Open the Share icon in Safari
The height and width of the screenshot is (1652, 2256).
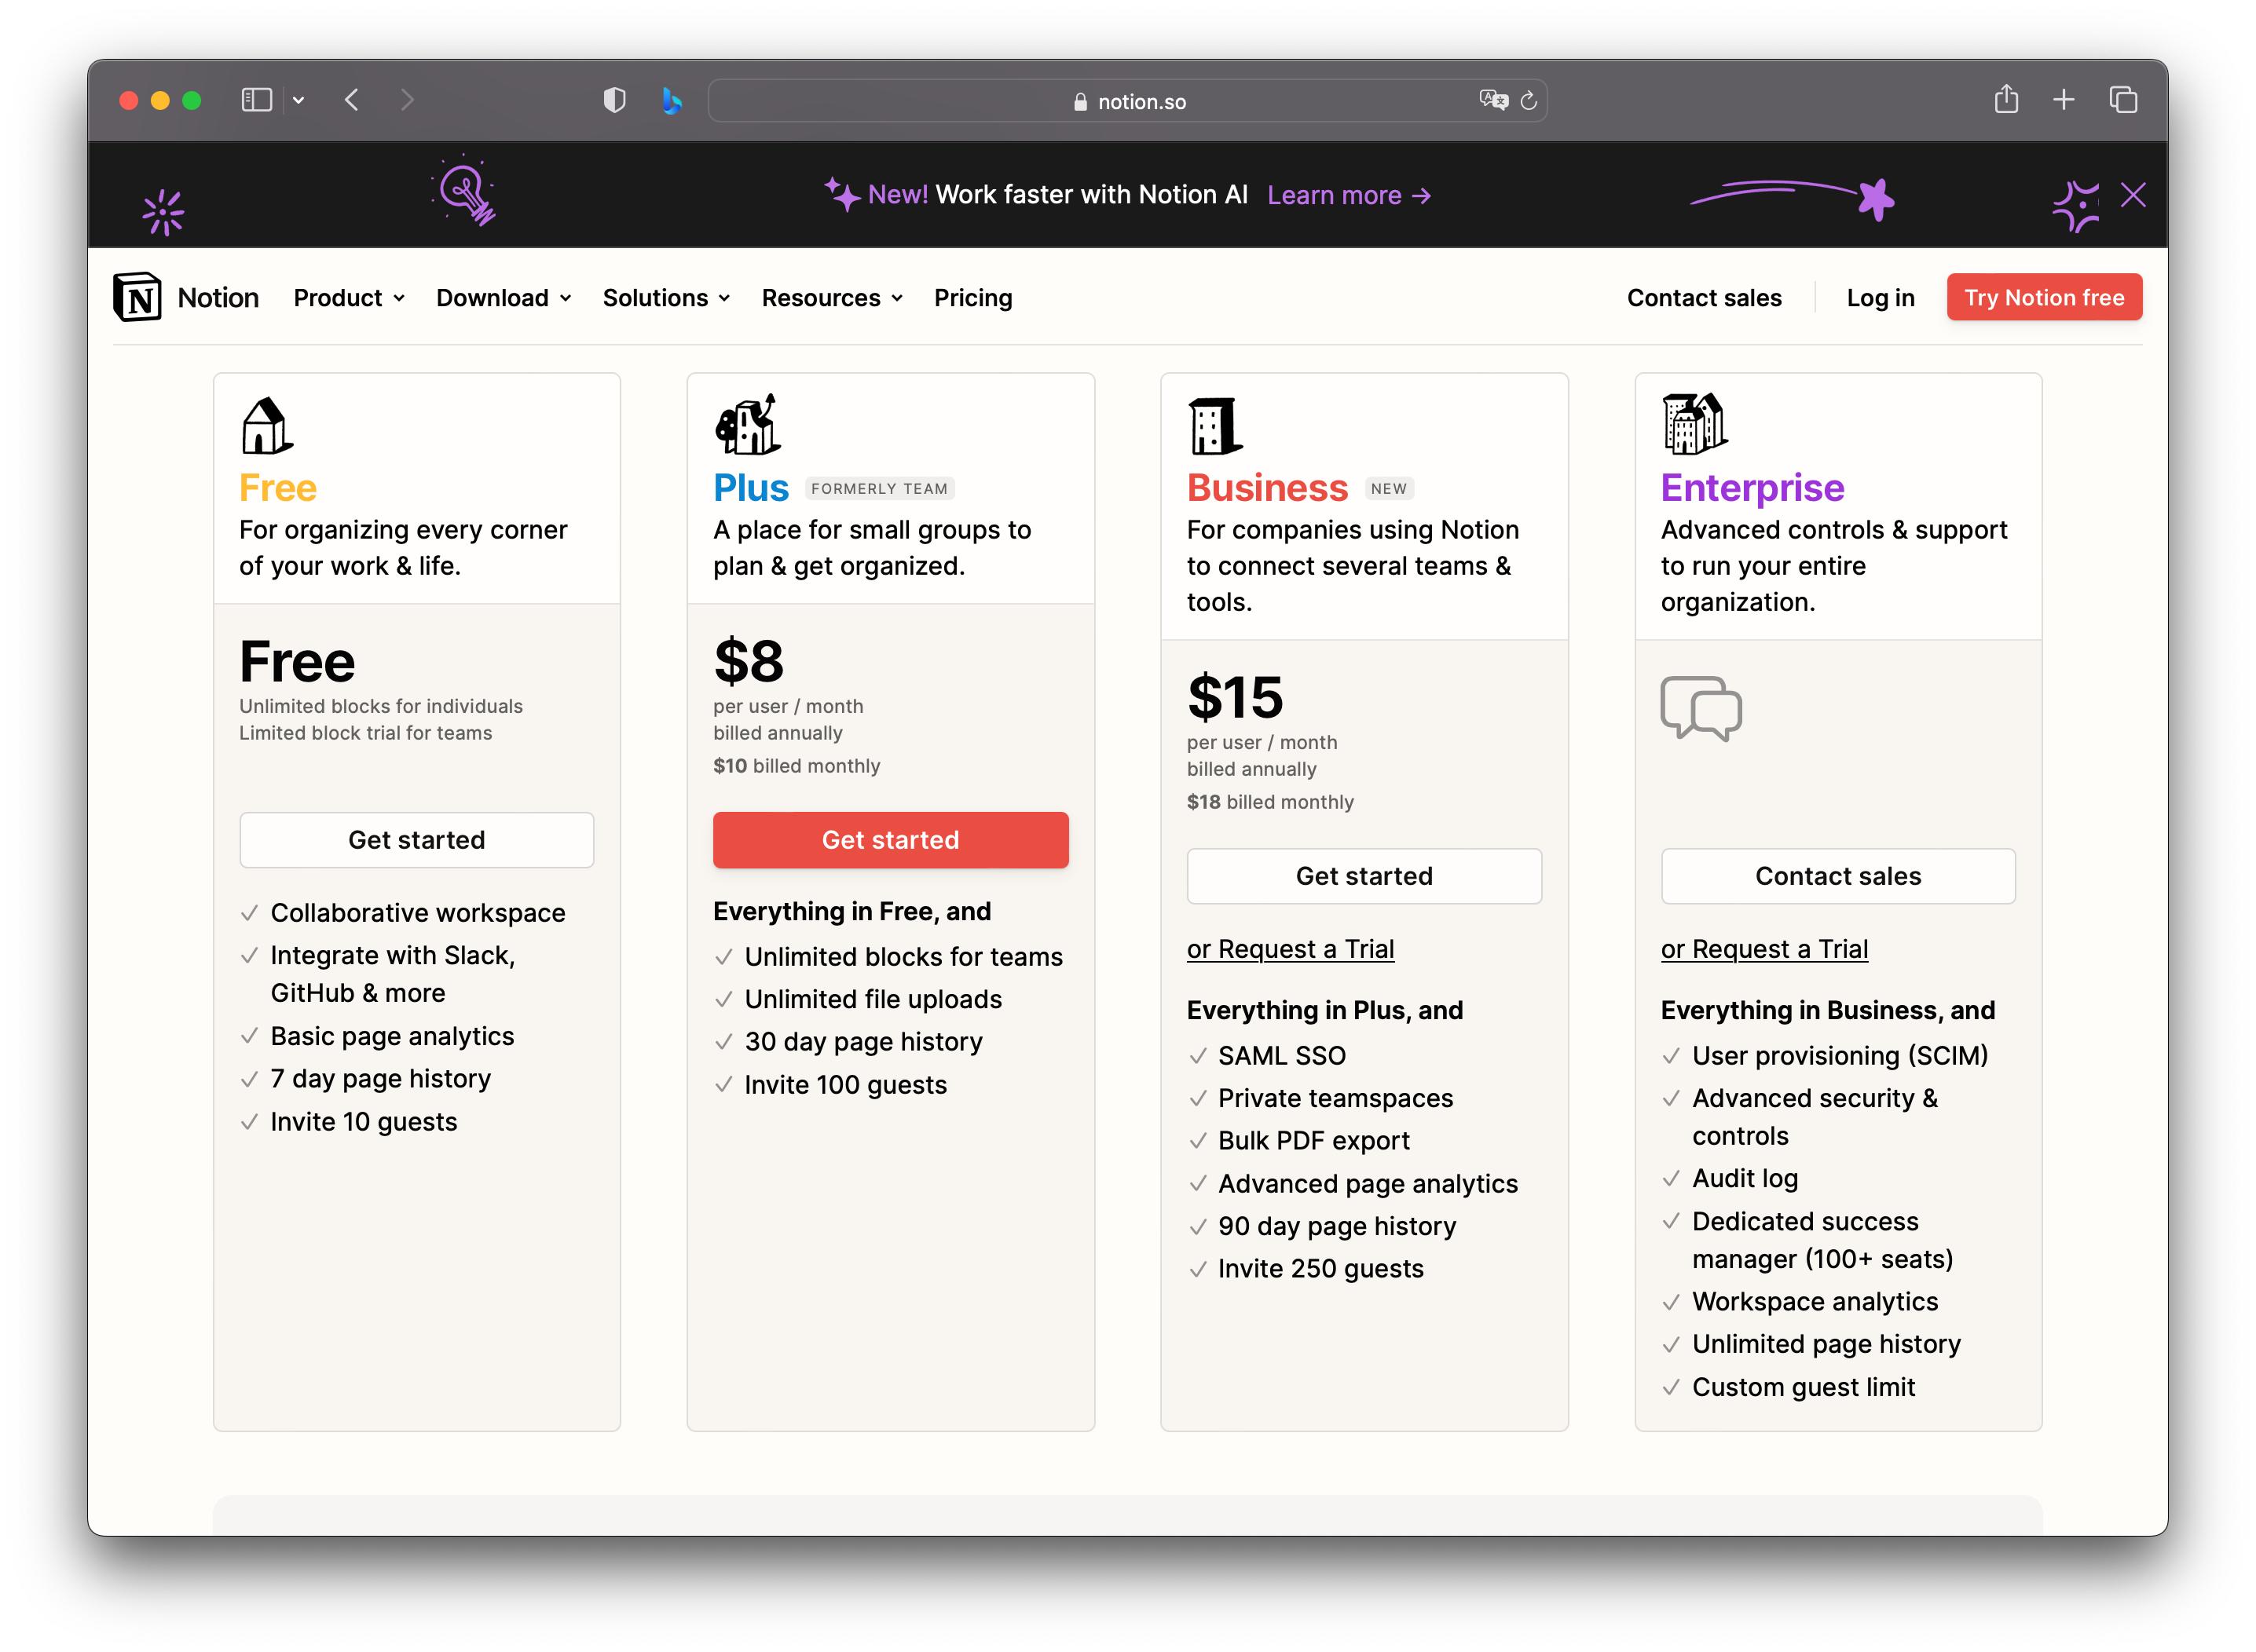click(x=2006, y=99)
